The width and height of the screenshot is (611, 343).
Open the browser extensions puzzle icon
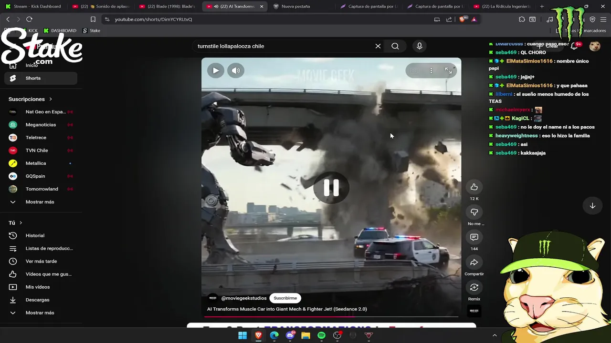(522, 19)
